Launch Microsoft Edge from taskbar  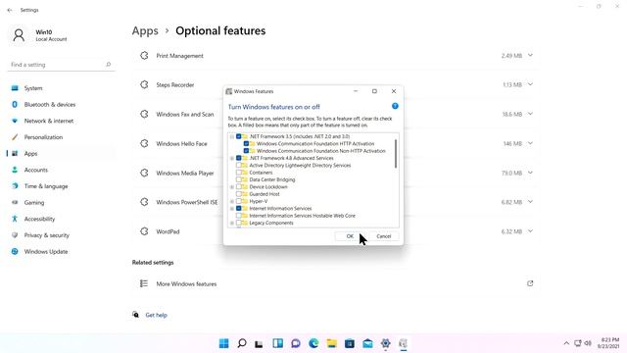[313, 343]
